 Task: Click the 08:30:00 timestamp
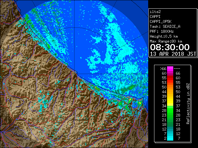[x=170, y=47]
